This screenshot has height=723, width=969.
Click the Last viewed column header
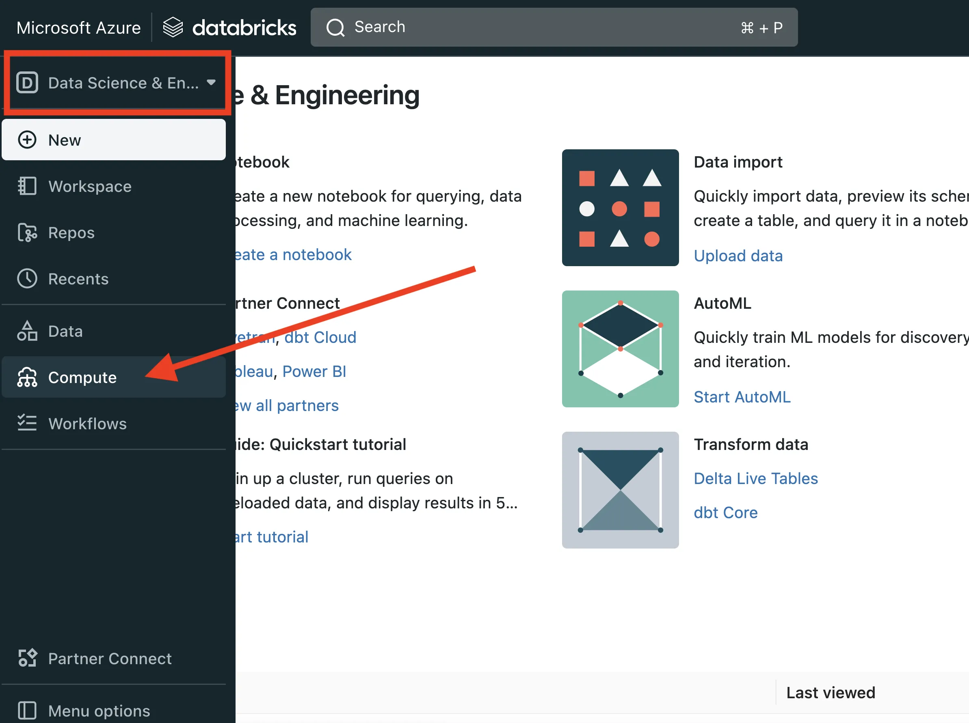pos(831,693)
